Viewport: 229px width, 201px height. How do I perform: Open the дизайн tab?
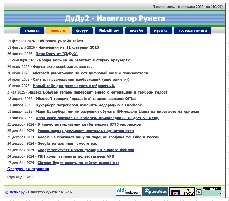(136, 31)
